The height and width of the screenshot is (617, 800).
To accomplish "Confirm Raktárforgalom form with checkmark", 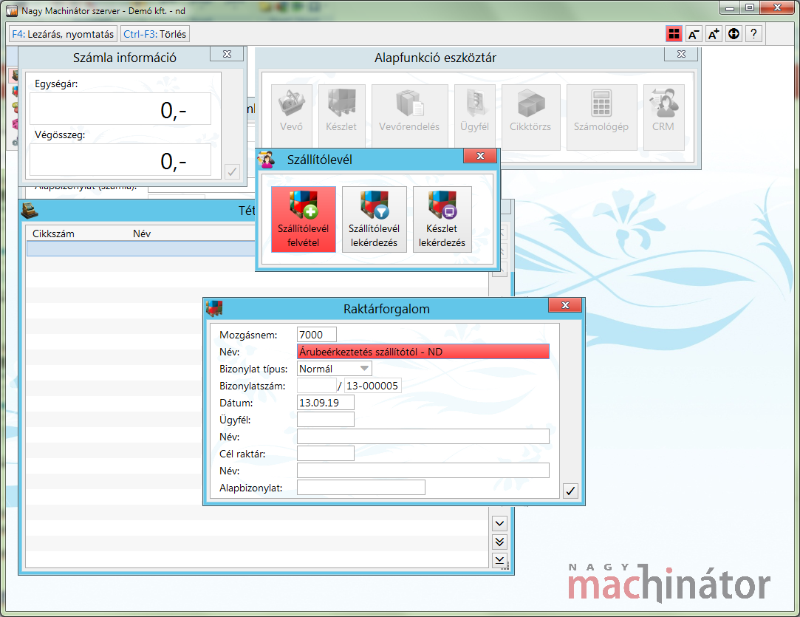I will (570, 491).
